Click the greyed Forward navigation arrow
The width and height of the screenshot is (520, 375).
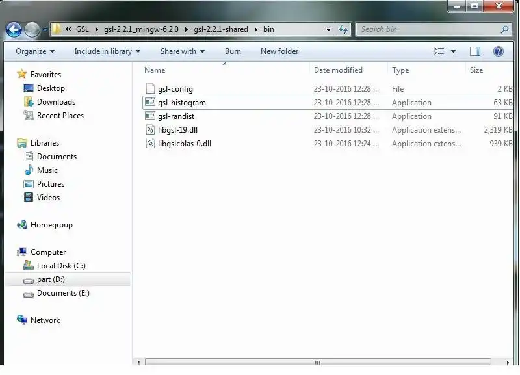coord(32,30)
